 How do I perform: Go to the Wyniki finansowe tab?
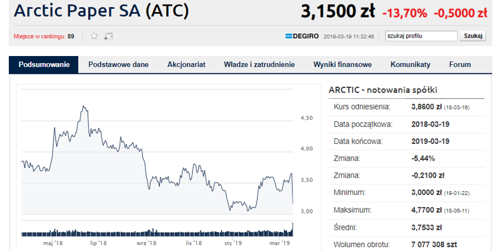(342, 64)
